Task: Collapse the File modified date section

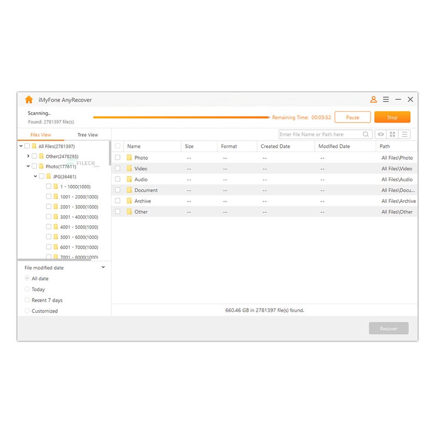Action: [103, 267]
